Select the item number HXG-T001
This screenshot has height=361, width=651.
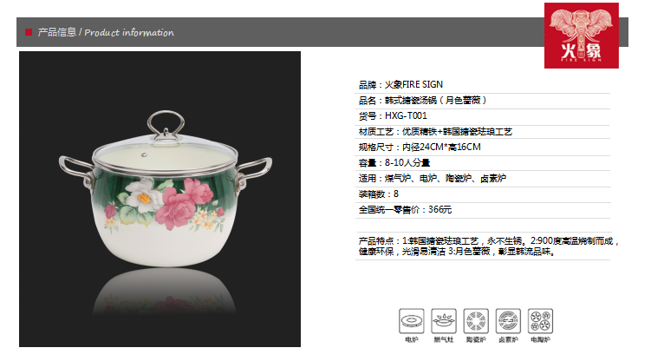click(406, 116)
